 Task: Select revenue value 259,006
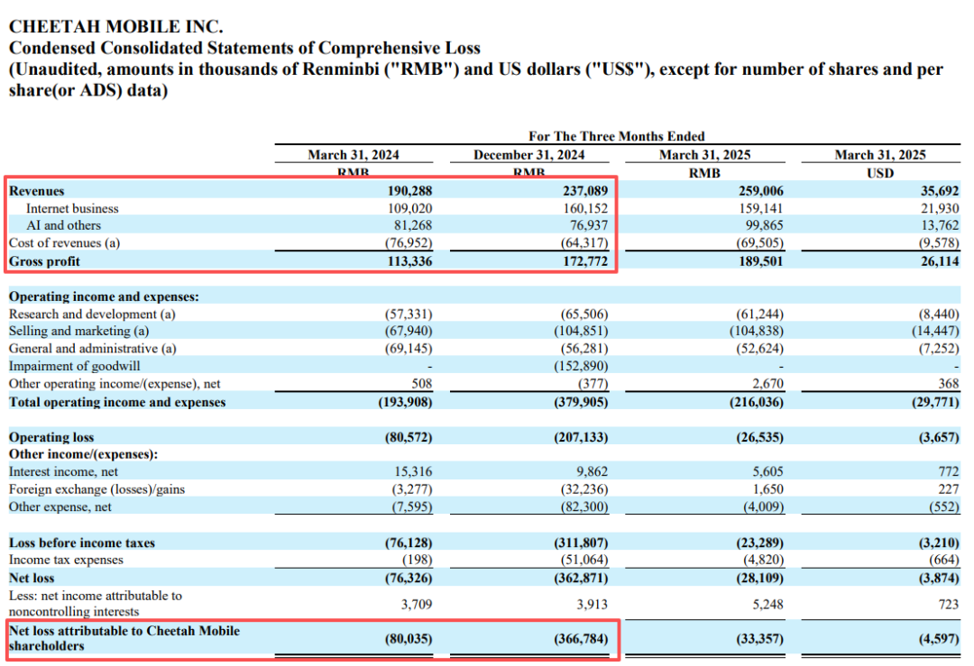pos(761,191)
